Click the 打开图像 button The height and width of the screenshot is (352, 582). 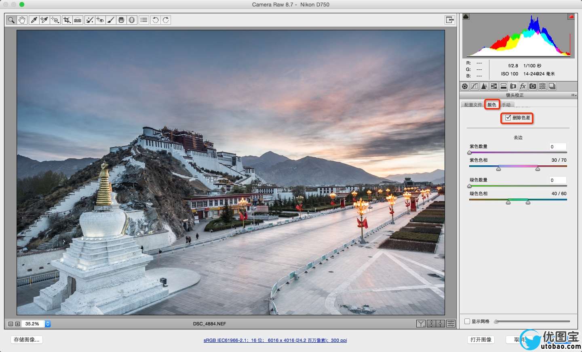pyautogui.click(x=481, y=340)
